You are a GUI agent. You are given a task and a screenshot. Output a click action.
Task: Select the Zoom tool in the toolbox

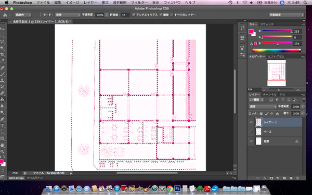pos(3,152)
